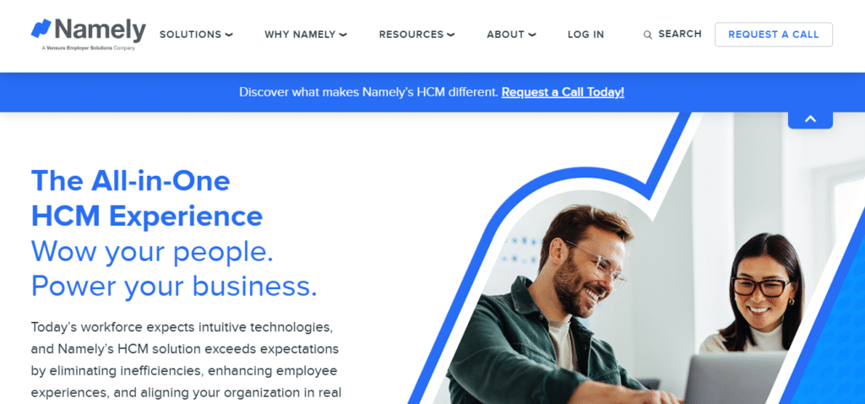Click the blue announcement banner text
Screen dimensions: 865x404
pos(369,92)
